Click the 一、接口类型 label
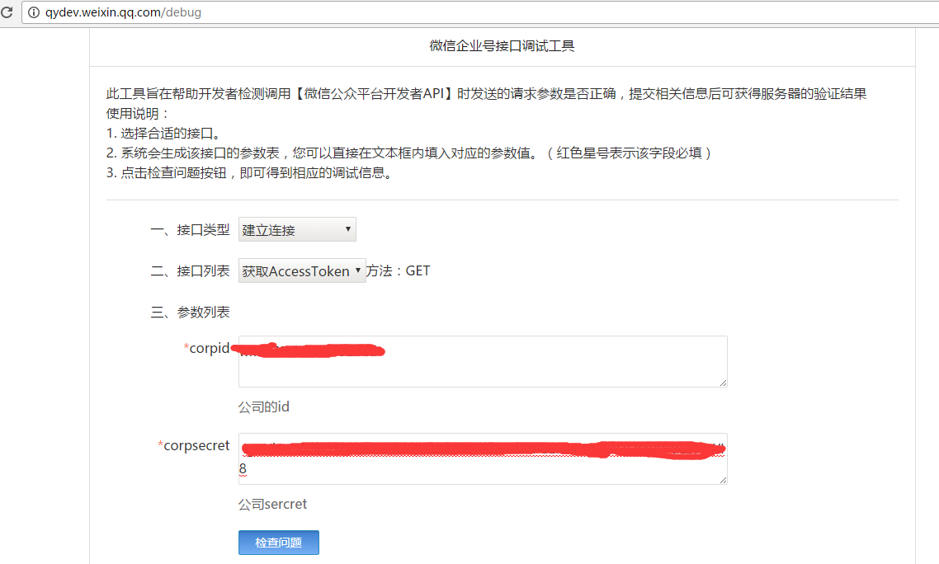The image size is (939, 564). point(190,230)
